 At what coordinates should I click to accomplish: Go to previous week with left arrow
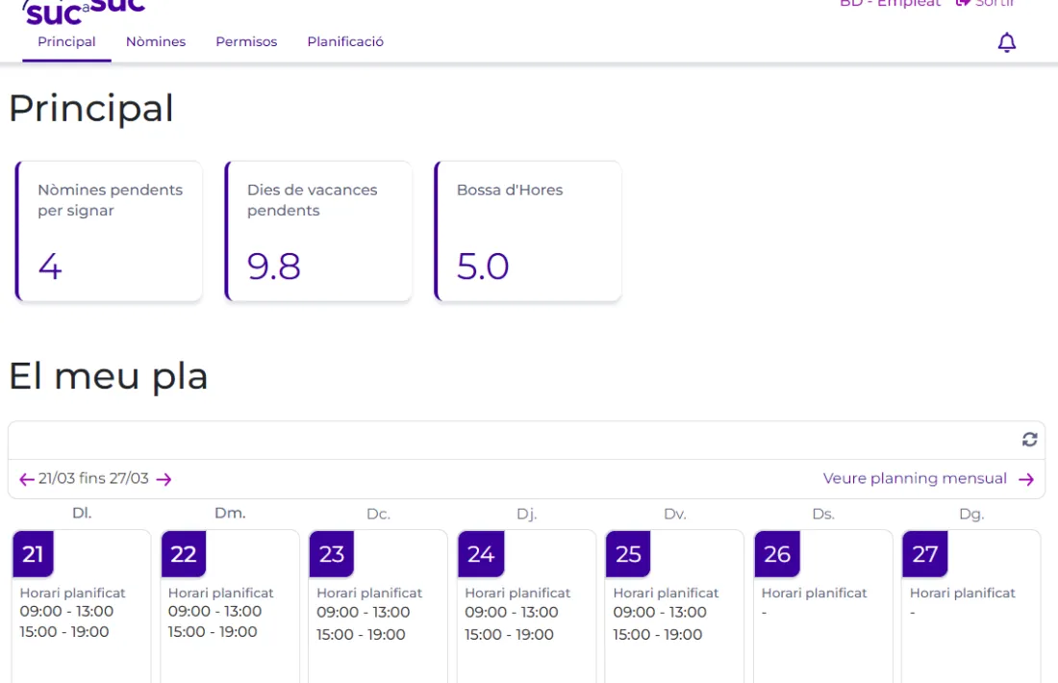click(x=26, y=479)
